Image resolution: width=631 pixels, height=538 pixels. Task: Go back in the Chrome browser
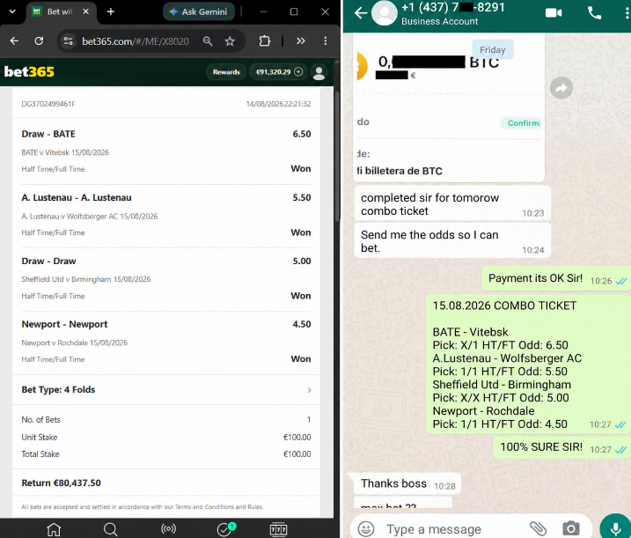[14, 41]
